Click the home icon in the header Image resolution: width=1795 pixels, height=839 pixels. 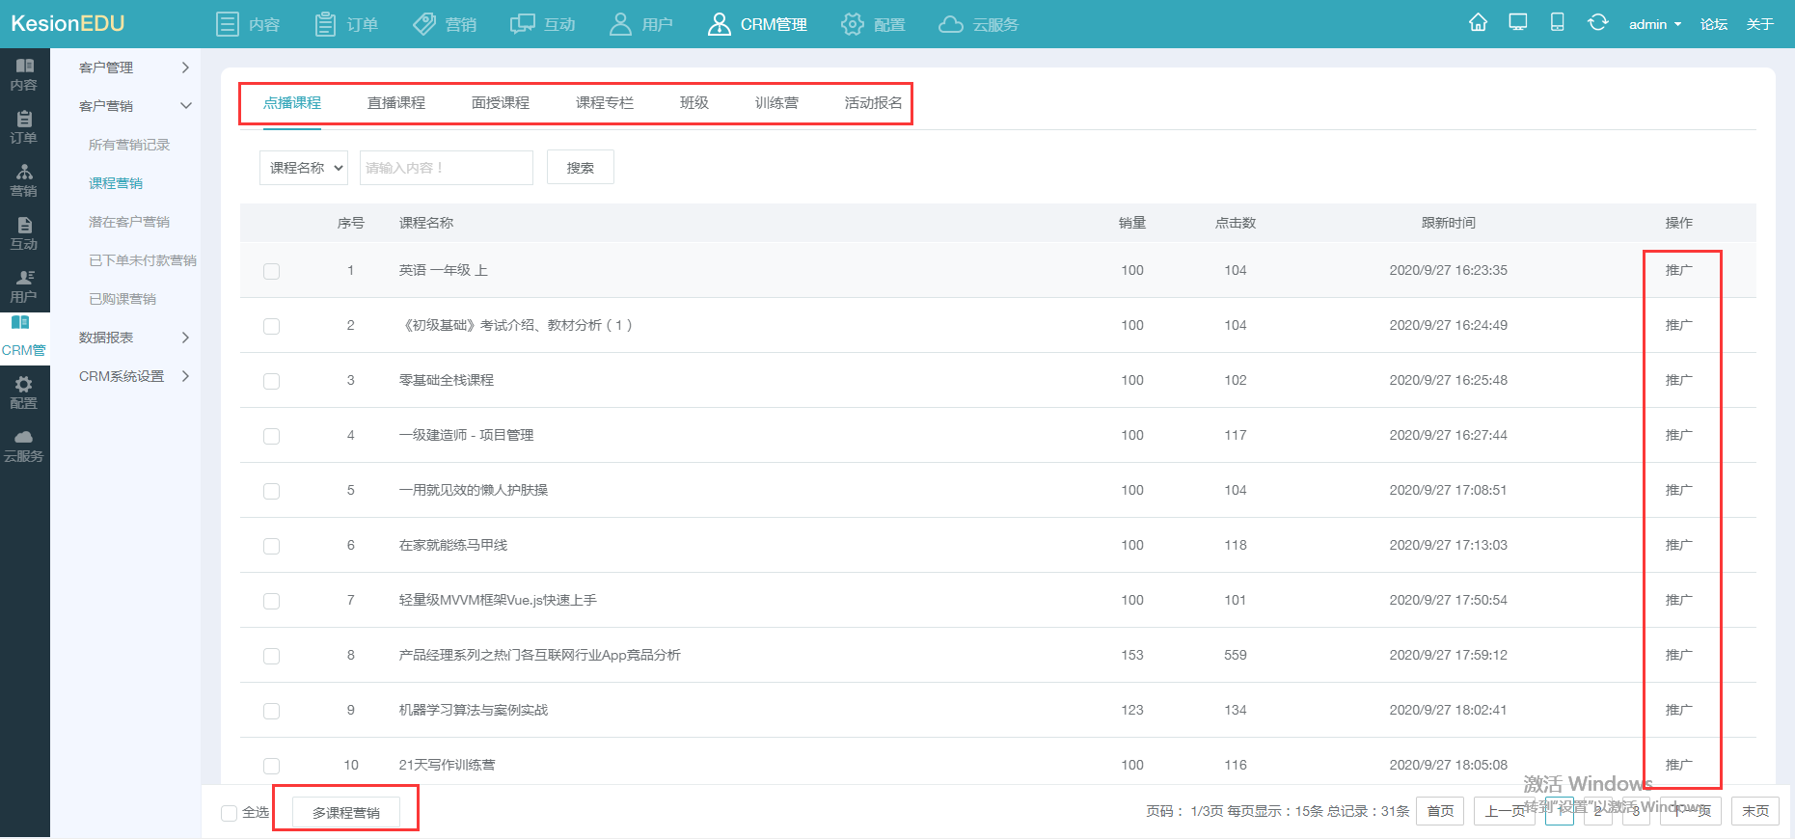[1478, 22]
